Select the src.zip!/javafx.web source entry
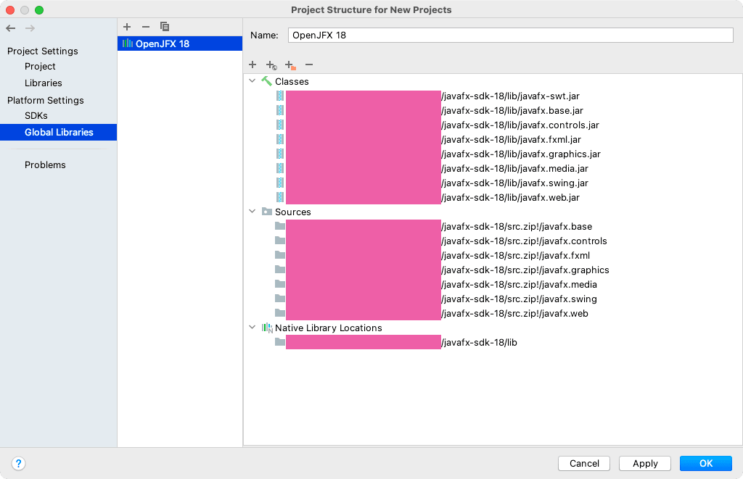This screenshot has height=479, width=743. (x=514, y=313)
